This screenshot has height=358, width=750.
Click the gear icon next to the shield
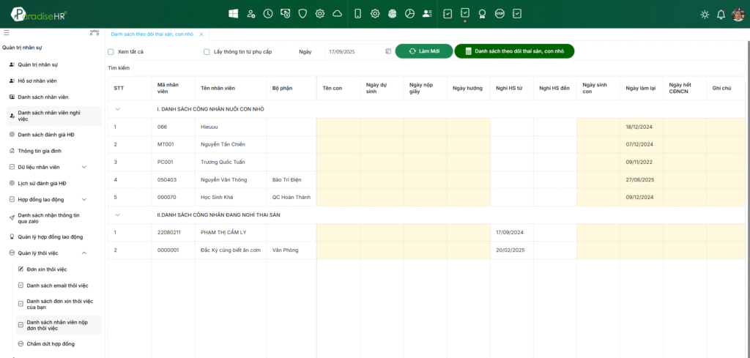320,14
